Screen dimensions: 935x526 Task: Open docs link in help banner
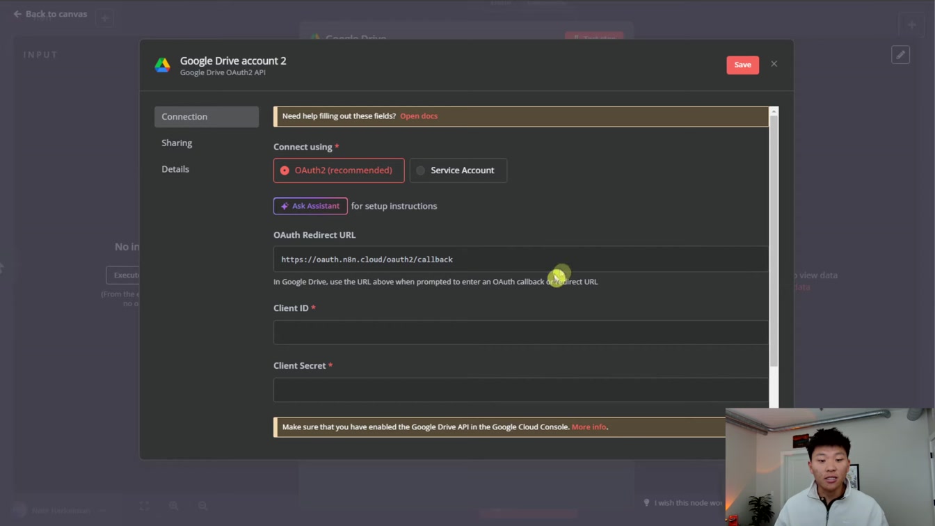[419, 116]
